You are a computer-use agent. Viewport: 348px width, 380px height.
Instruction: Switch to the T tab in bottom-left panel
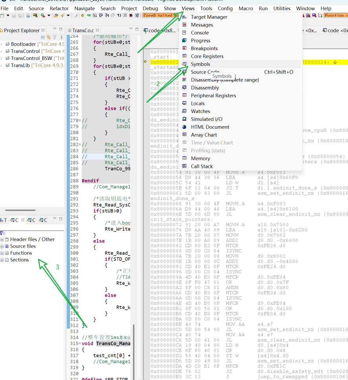click(4, 220)
